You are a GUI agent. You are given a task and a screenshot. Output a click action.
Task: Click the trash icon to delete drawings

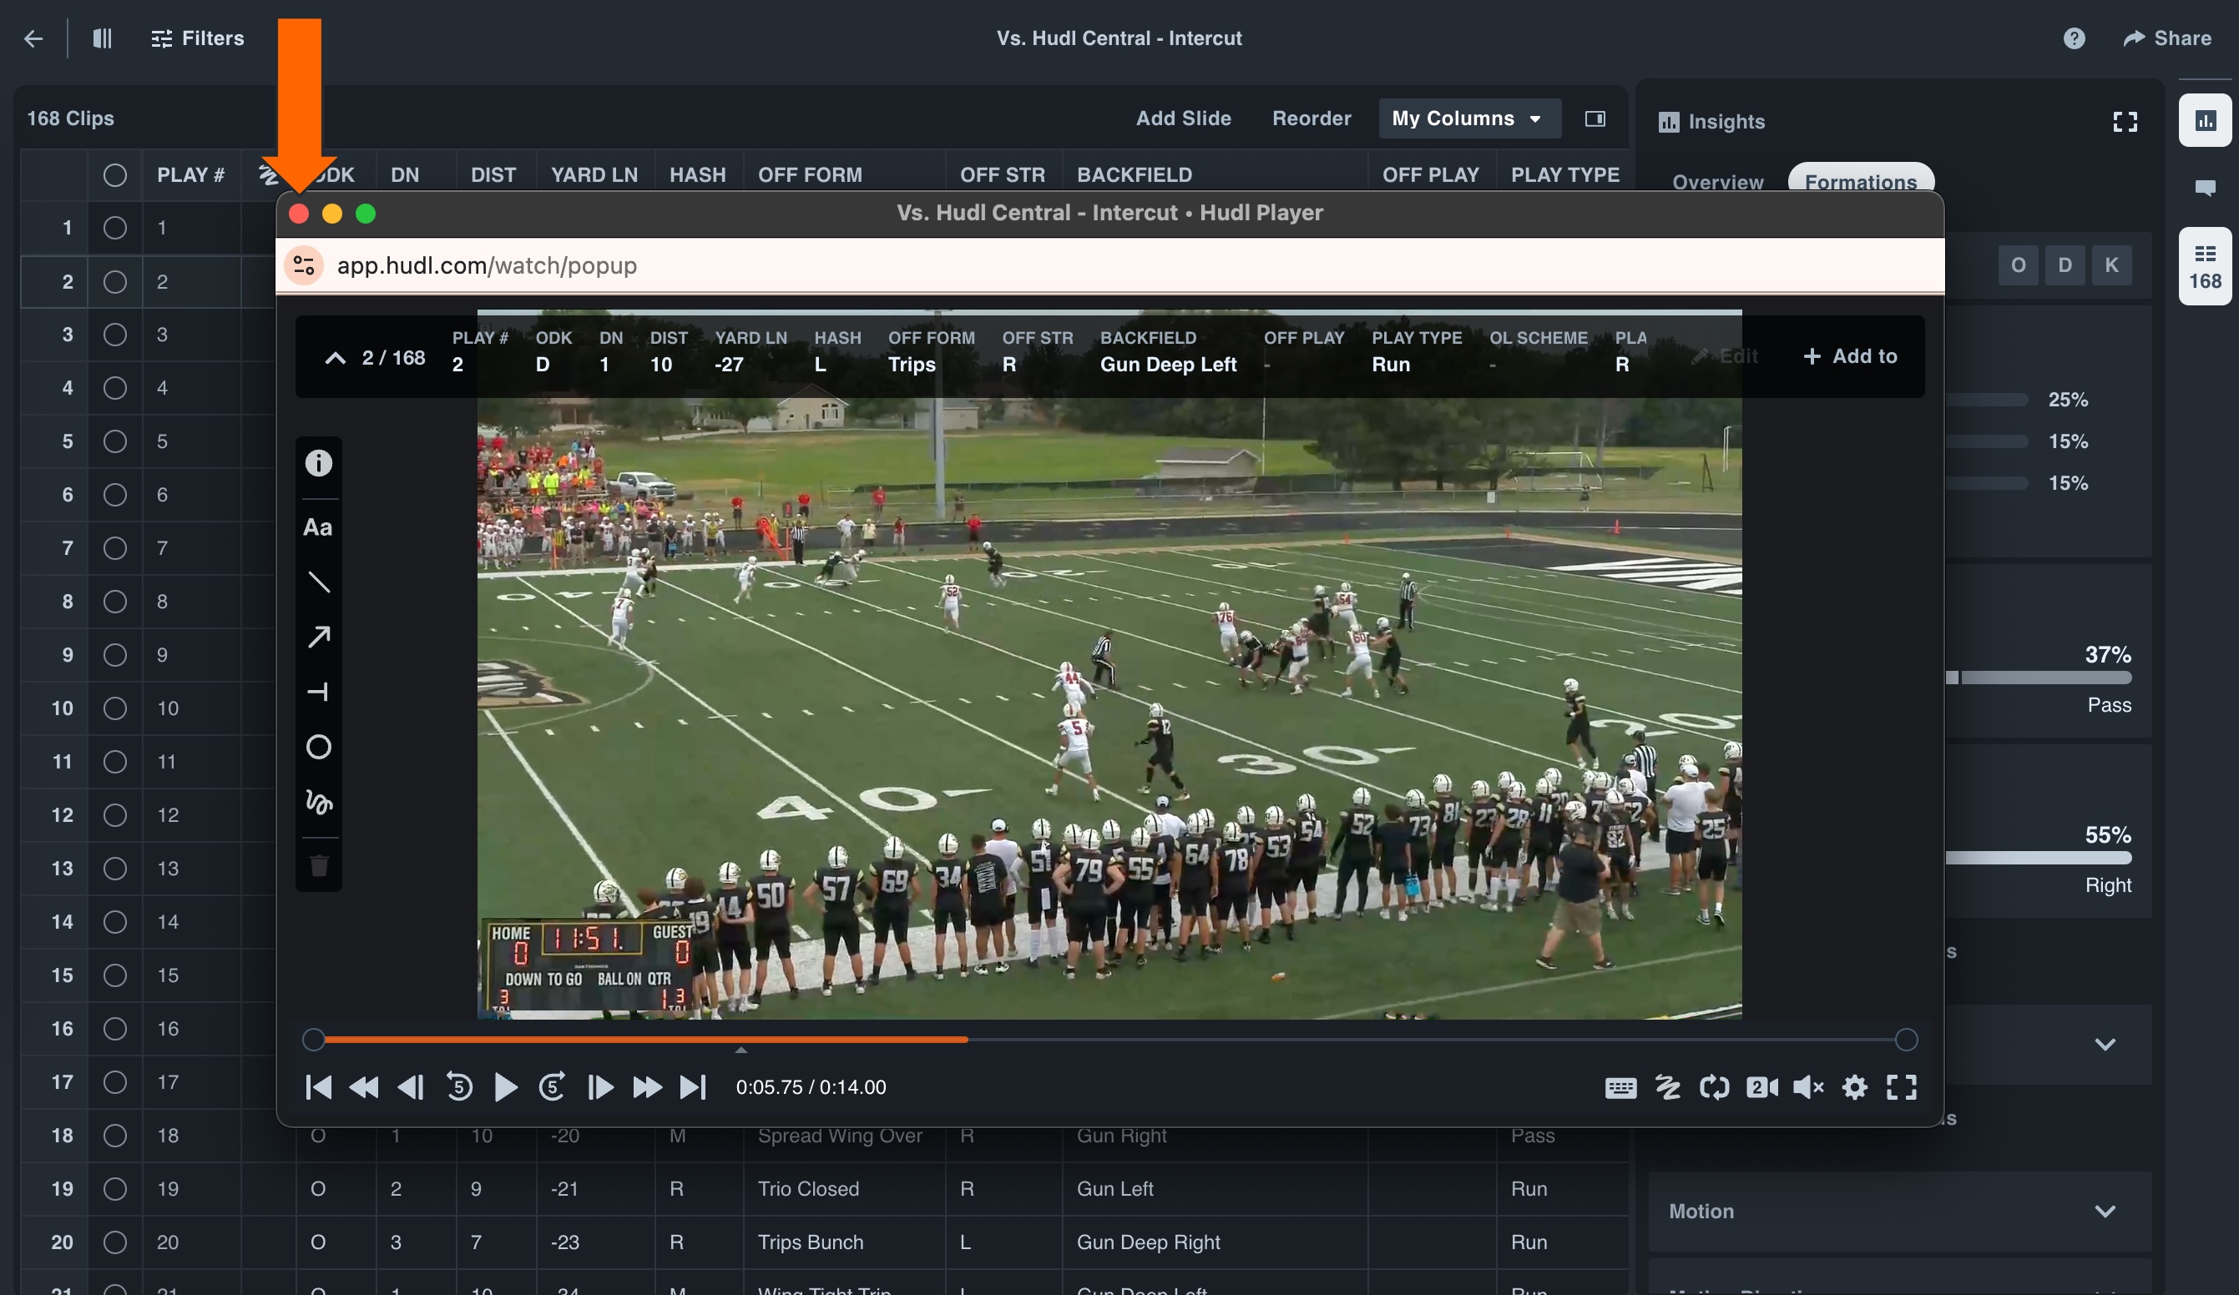pos(318,866)
